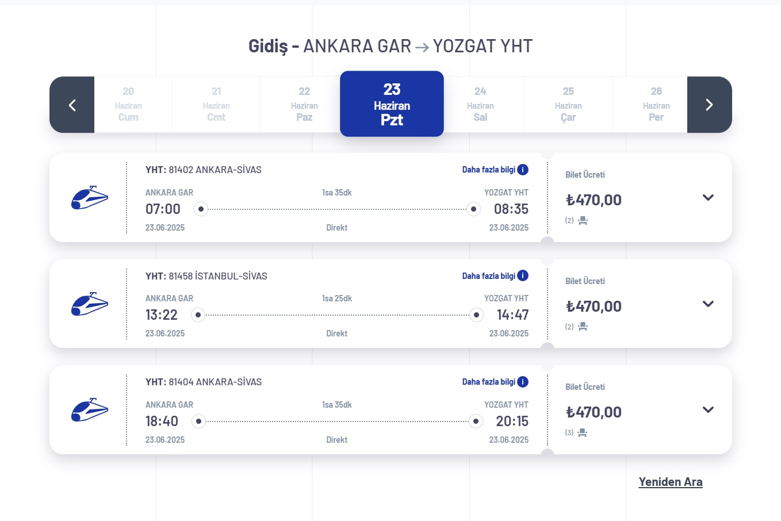The height and width of the screenshot is (521, 781).
Task: Click the previous dates left arrow
Action: pos(72,105)
